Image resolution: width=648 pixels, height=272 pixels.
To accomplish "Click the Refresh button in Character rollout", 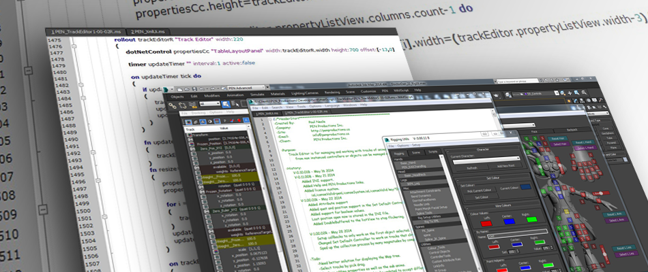I will tap(471, 168).
